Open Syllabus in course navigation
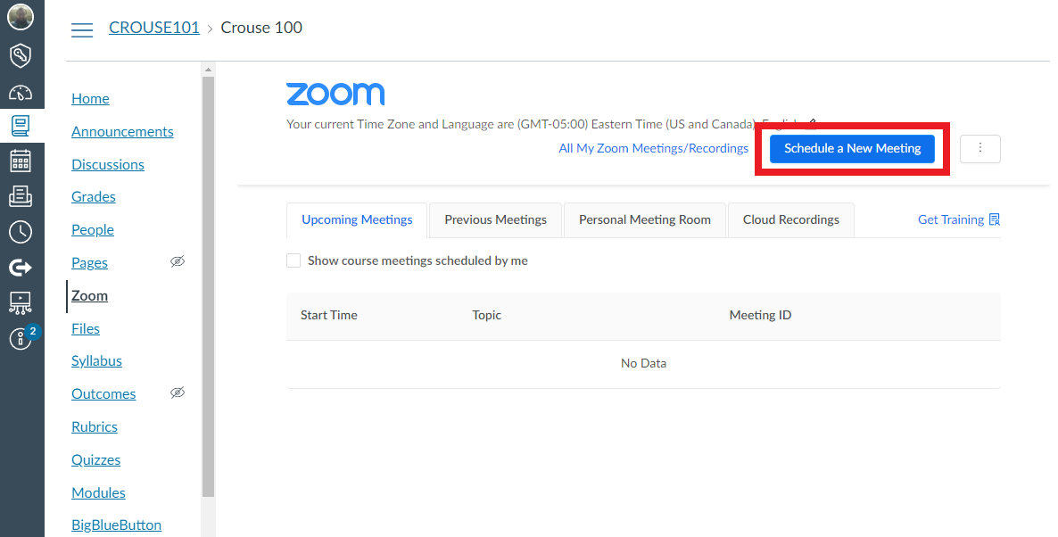The width and height of the screenshot is (1058, 537). 96,361
